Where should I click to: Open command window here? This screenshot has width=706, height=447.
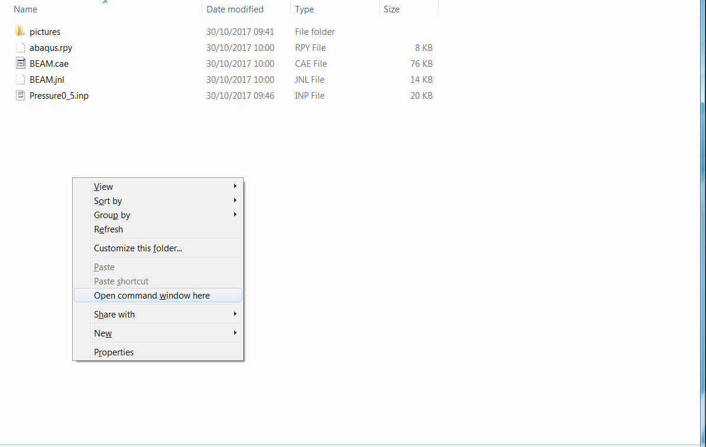(151, 295)
